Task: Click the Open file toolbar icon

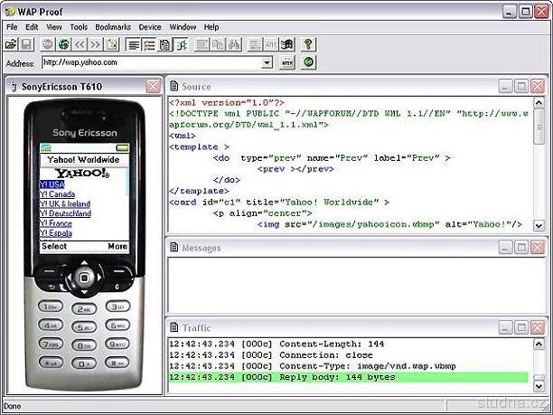Action: pyautogui.click(x=11, y=44)
